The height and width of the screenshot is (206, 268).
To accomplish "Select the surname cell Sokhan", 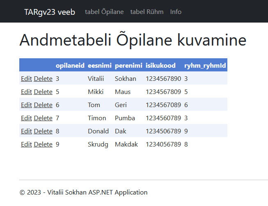I will tap(126, 79).
